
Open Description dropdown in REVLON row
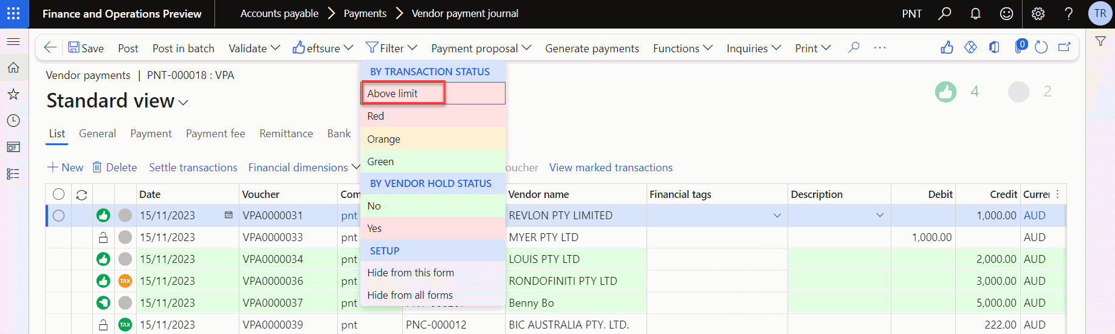879,216
